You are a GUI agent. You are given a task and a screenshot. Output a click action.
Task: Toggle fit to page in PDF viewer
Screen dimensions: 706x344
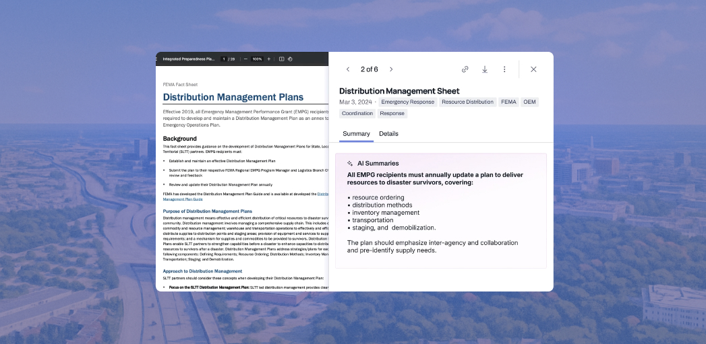tap(281, 59)
